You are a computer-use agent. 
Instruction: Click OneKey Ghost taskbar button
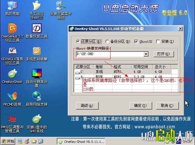(x=81, y=141)
